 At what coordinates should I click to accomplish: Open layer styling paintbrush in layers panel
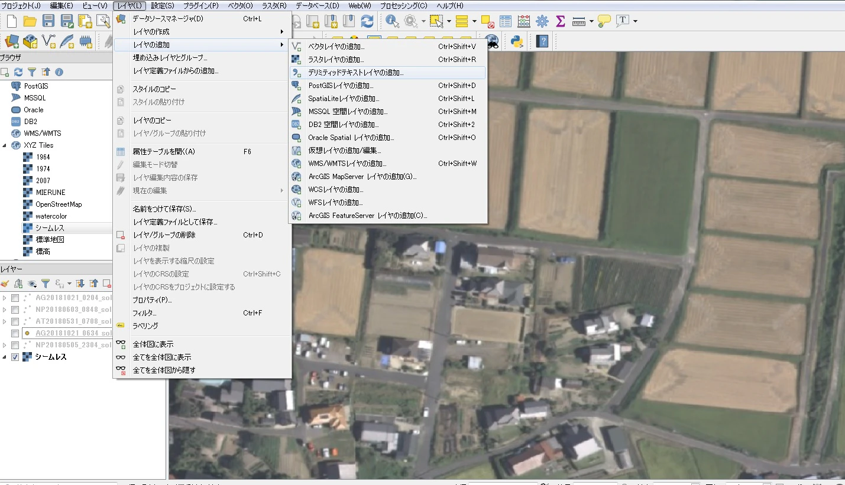pos(5,284)
